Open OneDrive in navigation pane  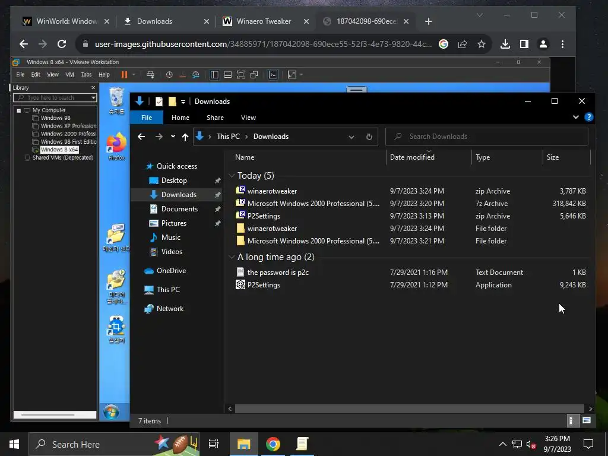171,271
